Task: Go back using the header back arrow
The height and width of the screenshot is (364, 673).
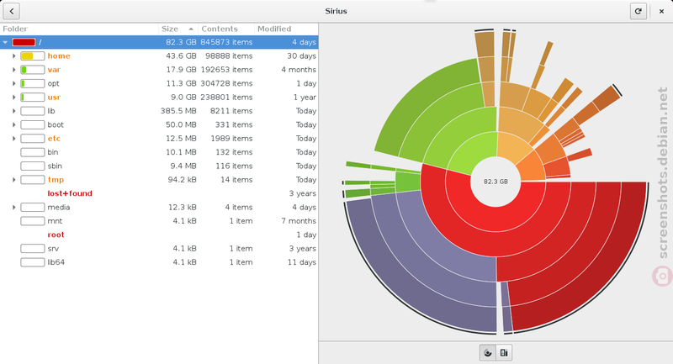Action: [12, 11]
